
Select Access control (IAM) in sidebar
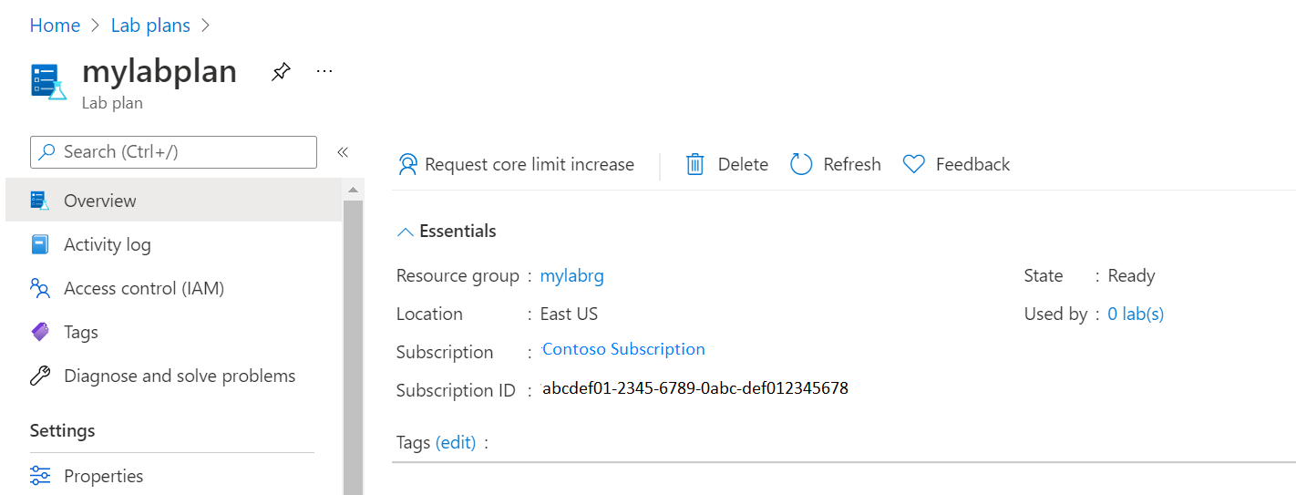click(x=144, y=288)
